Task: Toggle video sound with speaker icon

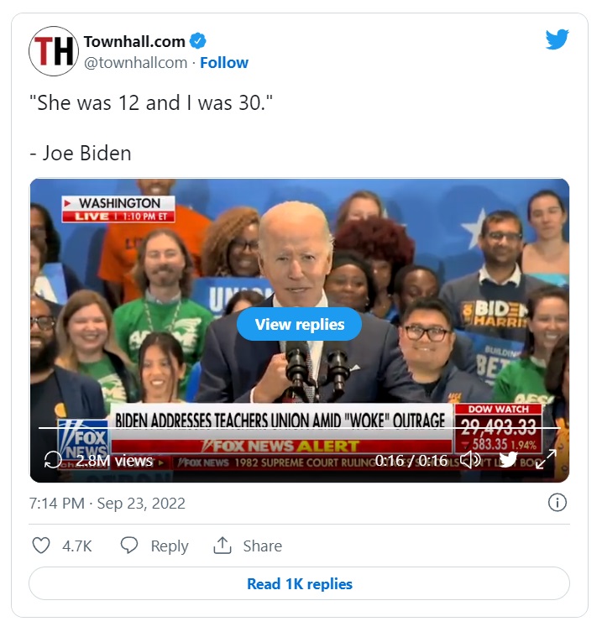Action: tap(470, 459)
